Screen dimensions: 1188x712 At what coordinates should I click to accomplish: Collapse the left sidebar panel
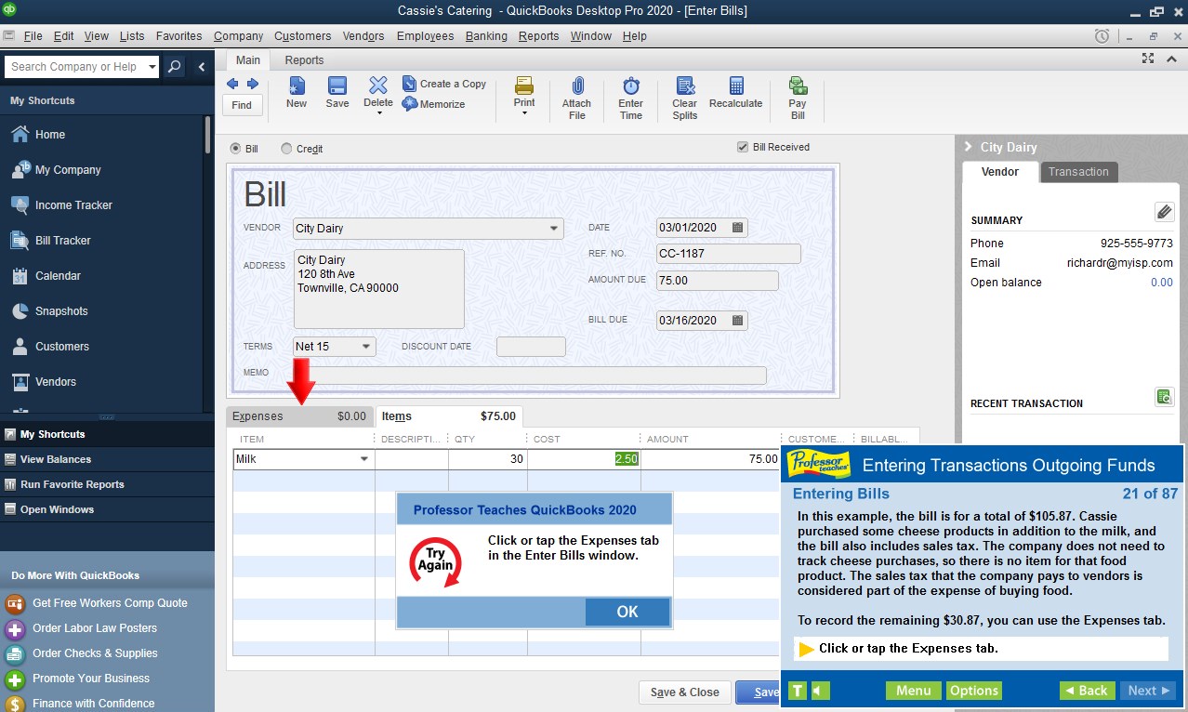point(201,67)
